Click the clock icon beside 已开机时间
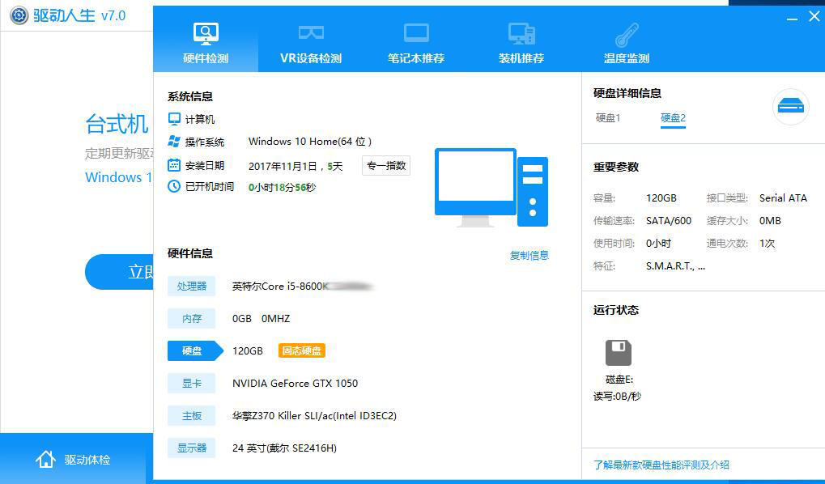This screenshot has height=484, width=825. coord(173,186)
